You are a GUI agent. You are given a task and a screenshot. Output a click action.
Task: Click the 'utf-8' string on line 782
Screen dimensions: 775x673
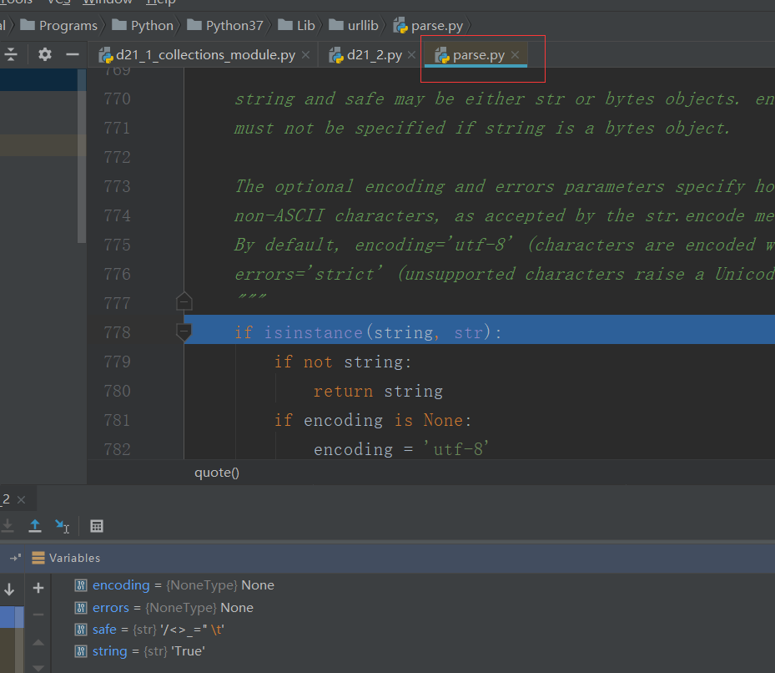point(456,449)
